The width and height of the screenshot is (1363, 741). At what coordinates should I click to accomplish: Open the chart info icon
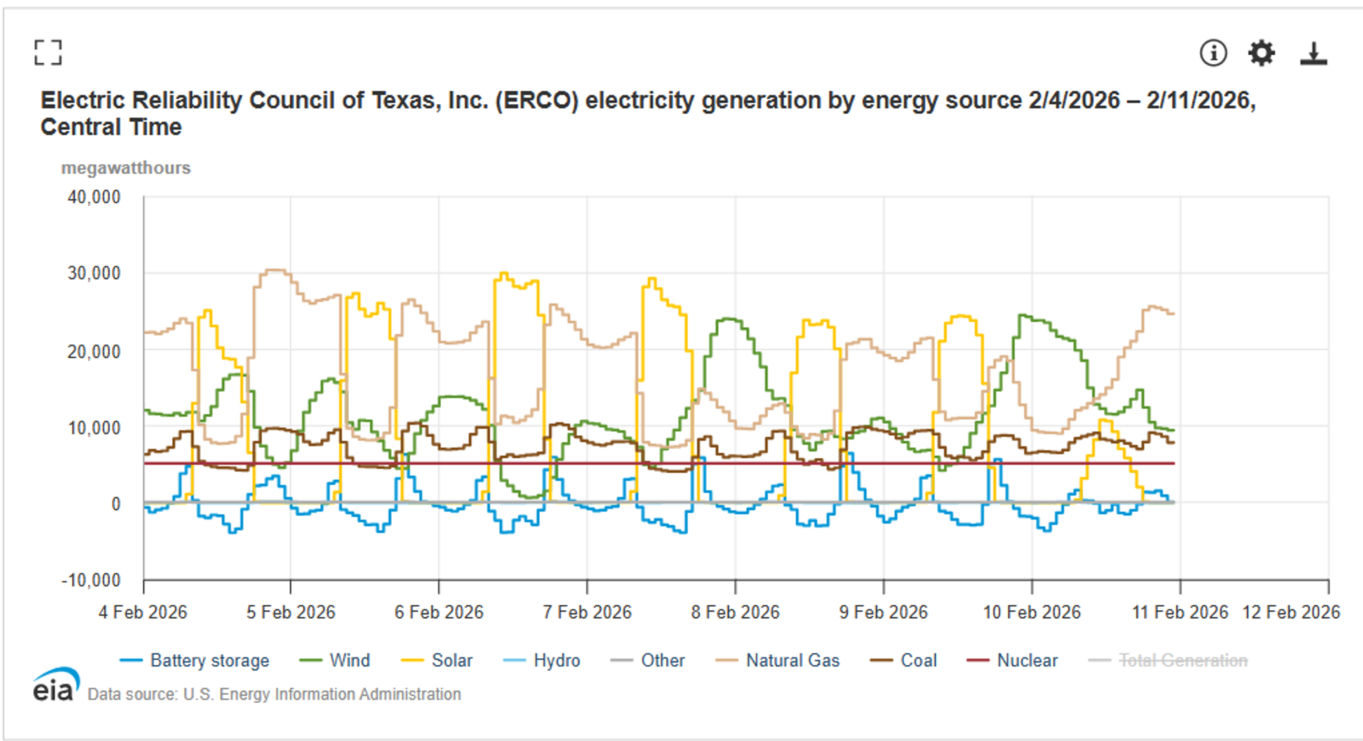1213,53
